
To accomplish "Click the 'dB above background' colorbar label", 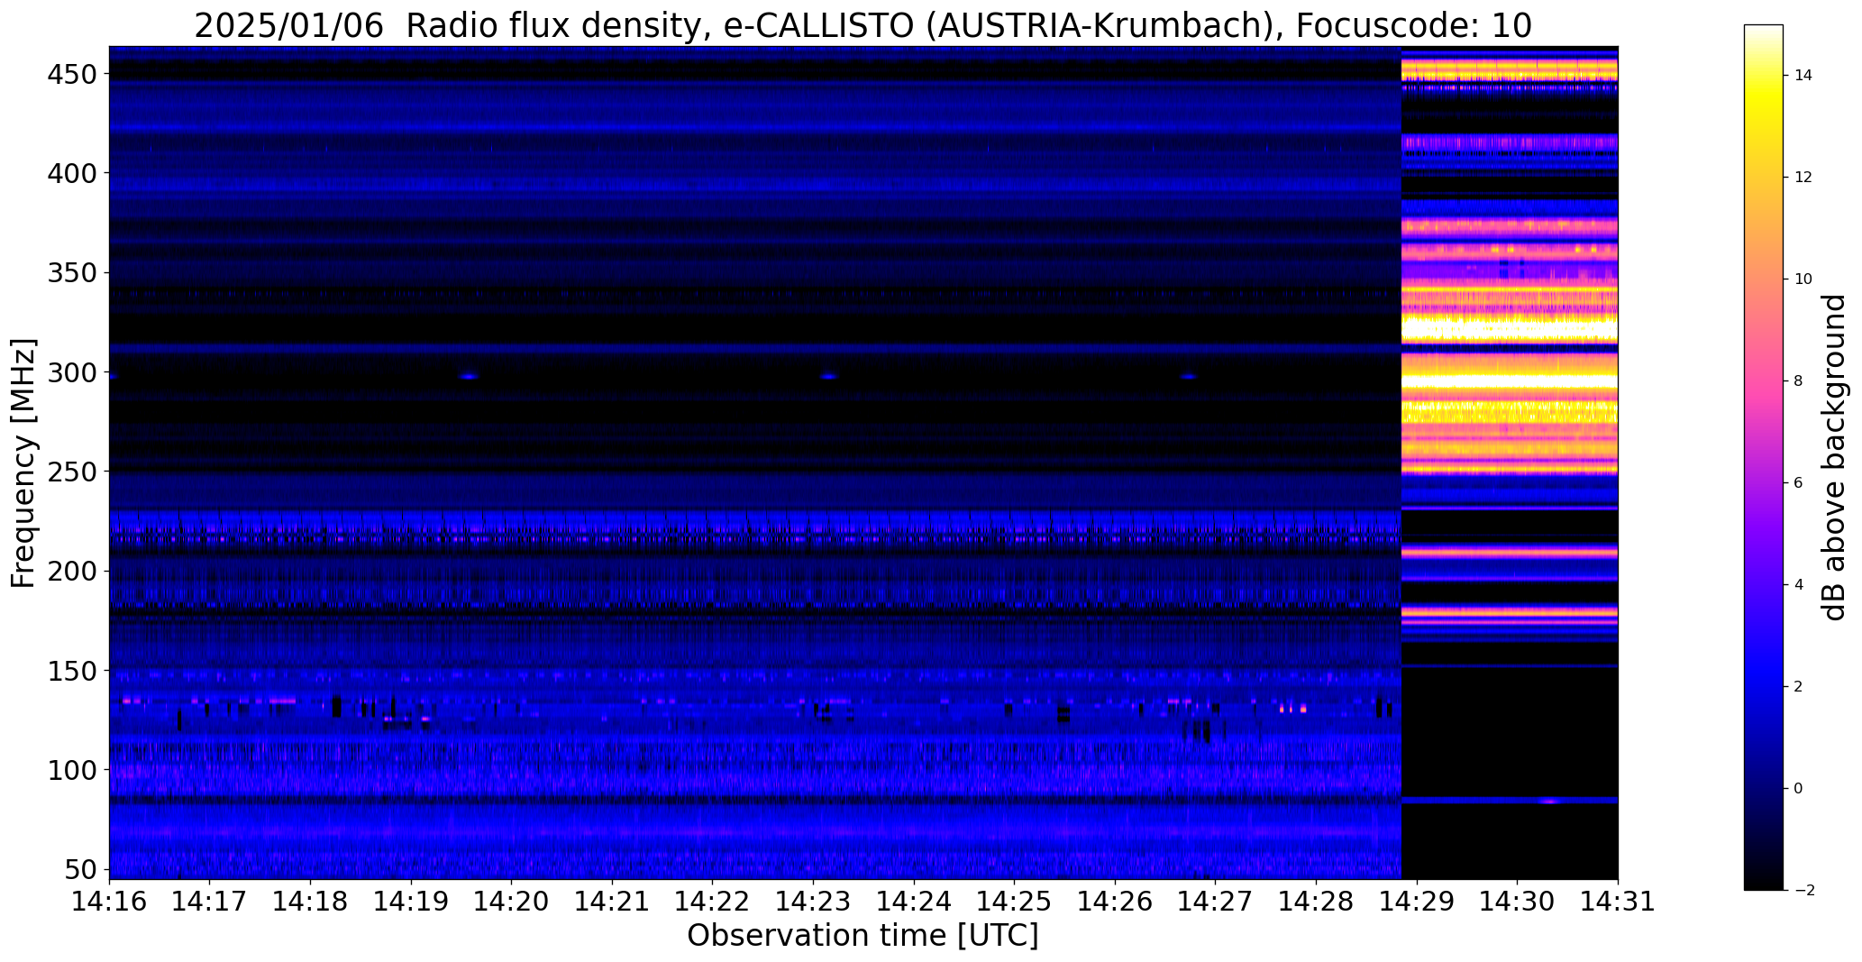I will 1833,457.
